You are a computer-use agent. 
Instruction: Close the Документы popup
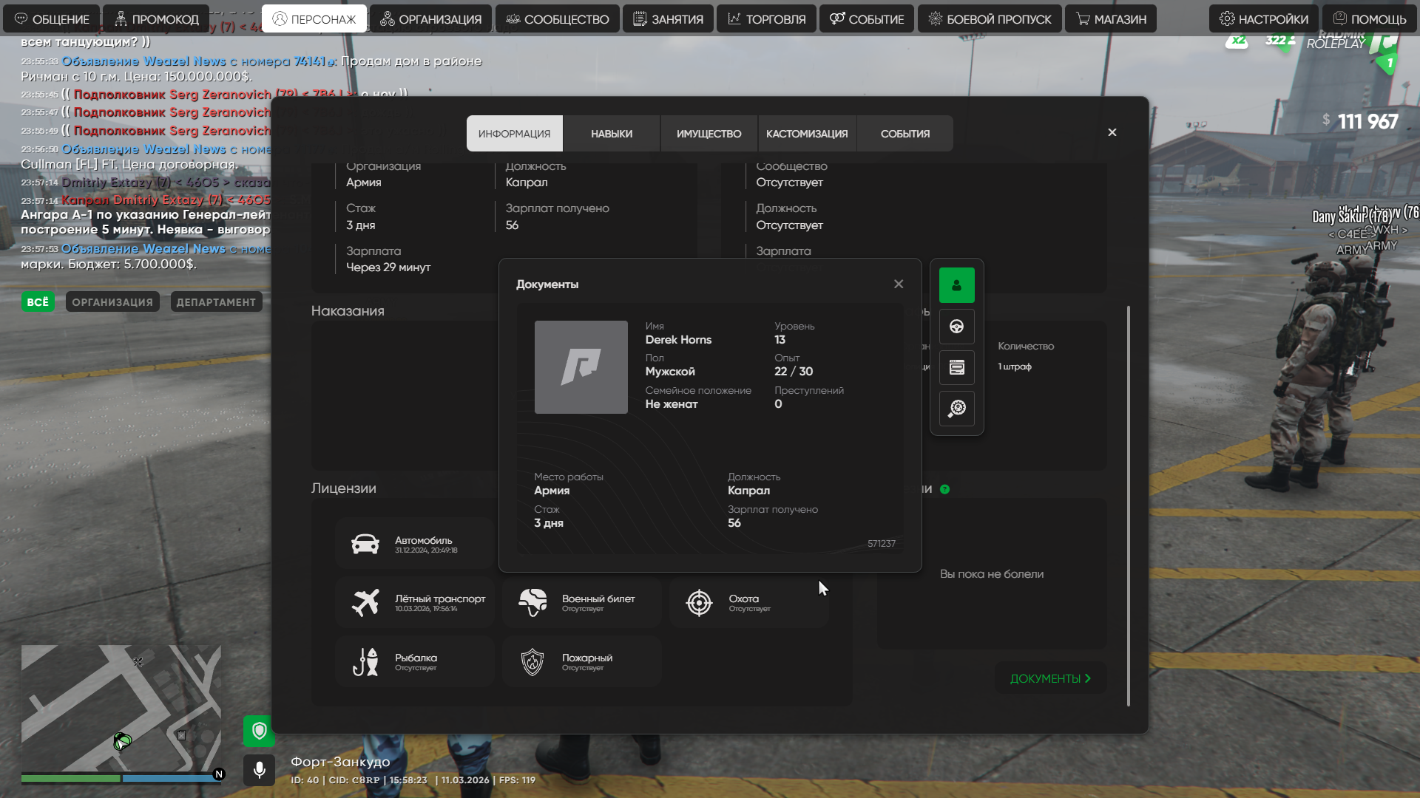pos(899,284)
